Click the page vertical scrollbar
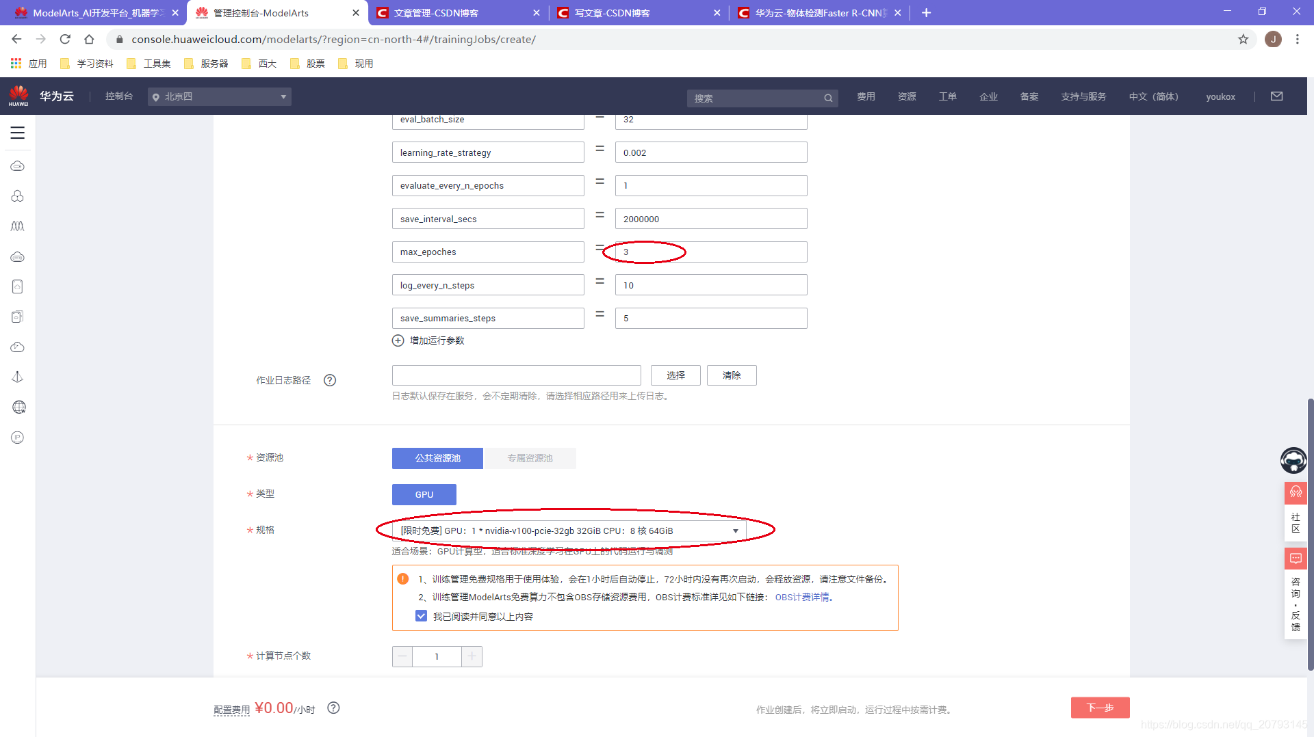 (1310, 533)
